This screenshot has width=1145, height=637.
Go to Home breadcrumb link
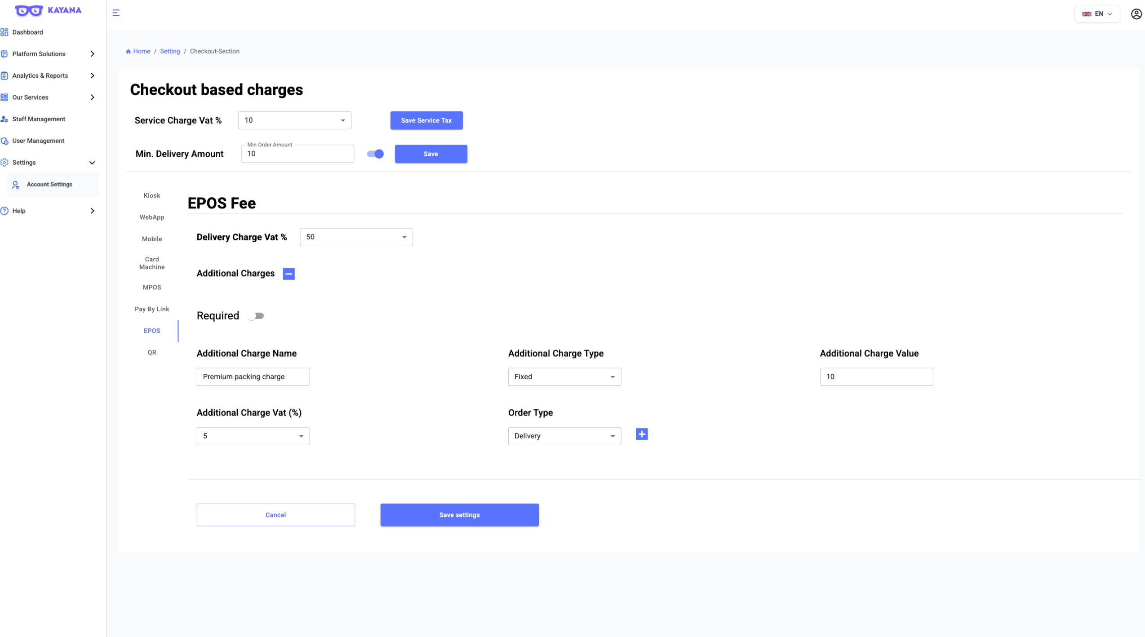[x=142, y=51]
